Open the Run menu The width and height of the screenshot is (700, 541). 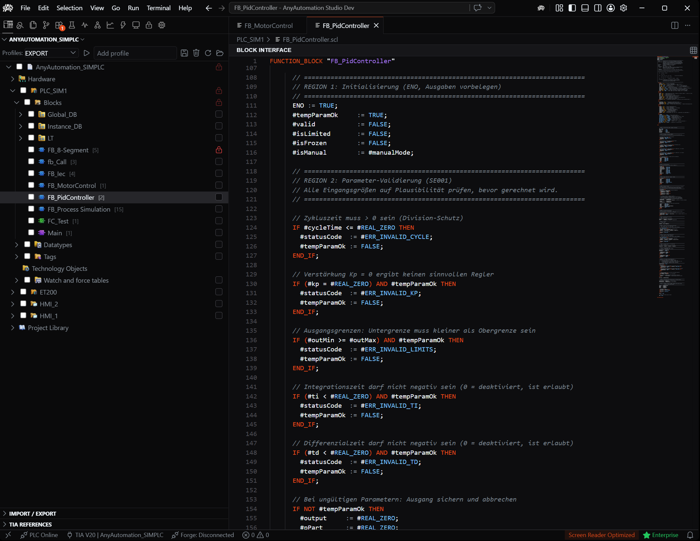point(133,8)
